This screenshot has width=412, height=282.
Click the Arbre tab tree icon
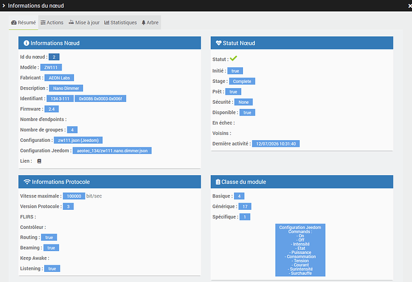(x=143, y=23)
